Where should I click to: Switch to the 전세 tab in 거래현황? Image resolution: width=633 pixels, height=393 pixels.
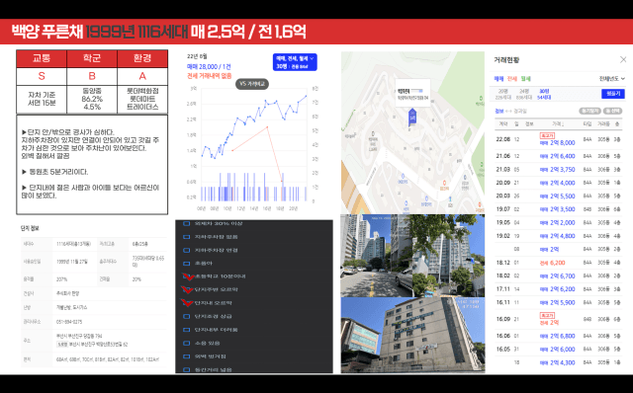pos(512,79)
